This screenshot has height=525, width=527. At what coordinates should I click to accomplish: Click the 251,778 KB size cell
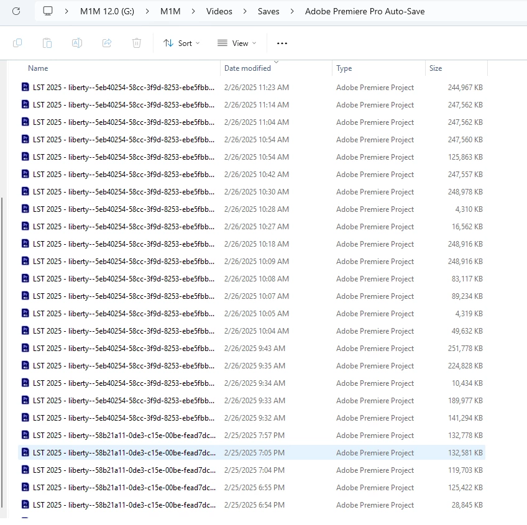[x=465, y=348]
